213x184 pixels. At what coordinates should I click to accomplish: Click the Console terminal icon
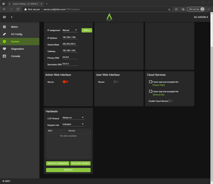(x=4, y=56)
